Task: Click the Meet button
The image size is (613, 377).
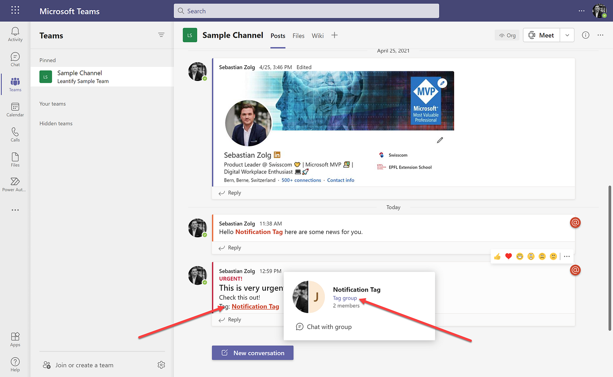Action: click(542, 35)
